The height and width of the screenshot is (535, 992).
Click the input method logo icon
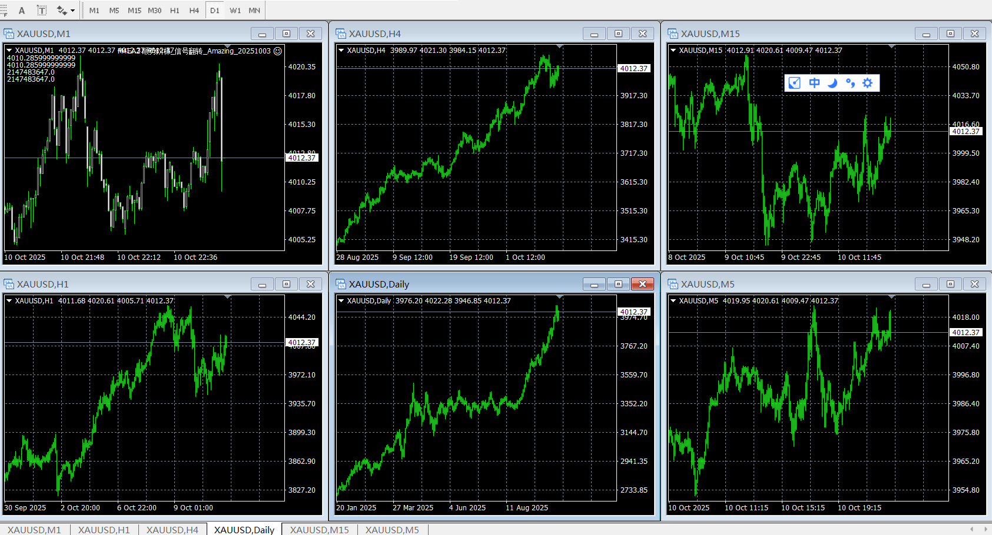point(795,83)
